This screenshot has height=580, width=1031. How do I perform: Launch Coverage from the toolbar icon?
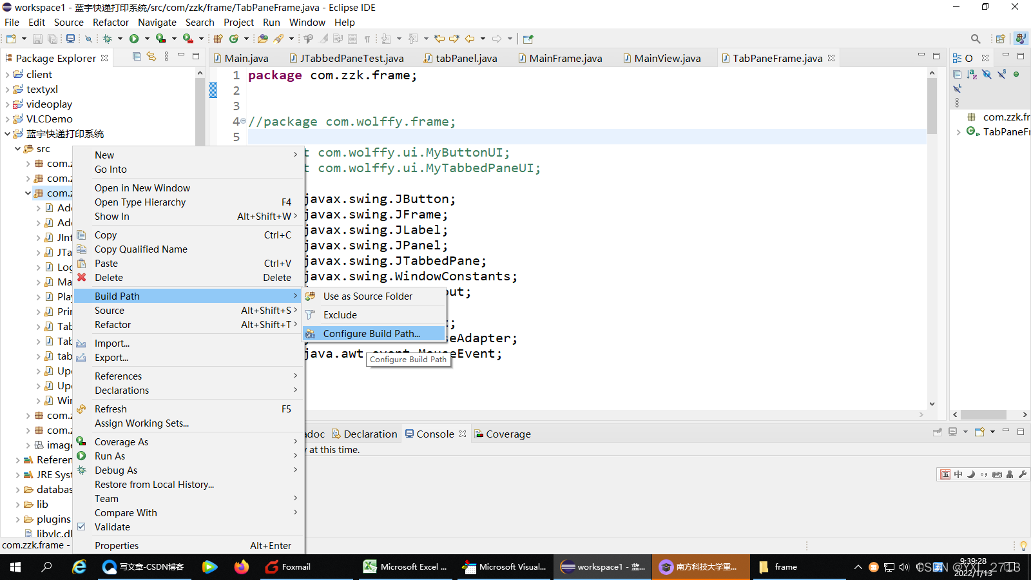[x=160, y=39]
